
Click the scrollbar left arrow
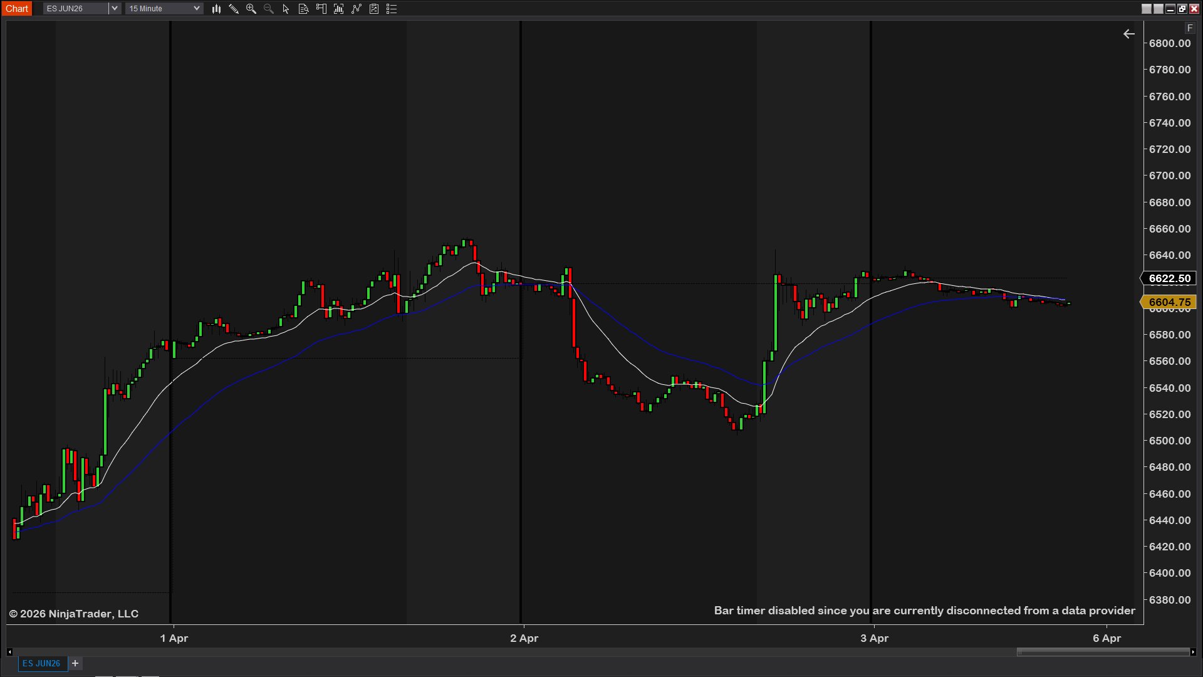(9, 652)
